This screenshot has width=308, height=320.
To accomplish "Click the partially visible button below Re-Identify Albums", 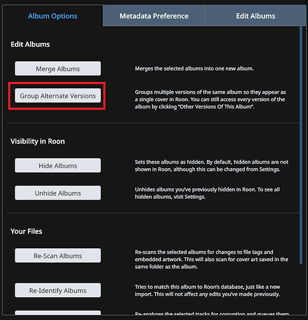I will click(58, 313).
